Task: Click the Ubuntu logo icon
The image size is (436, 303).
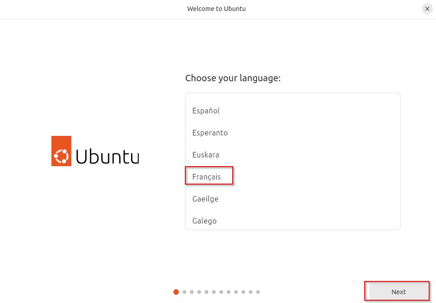Action: [61, 151]
